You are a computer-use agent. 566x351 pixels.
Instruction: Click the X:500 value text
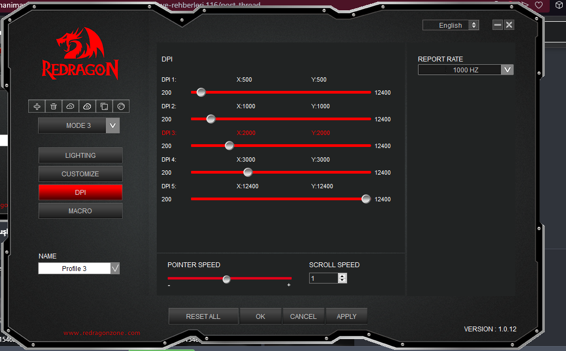(244, 79)
